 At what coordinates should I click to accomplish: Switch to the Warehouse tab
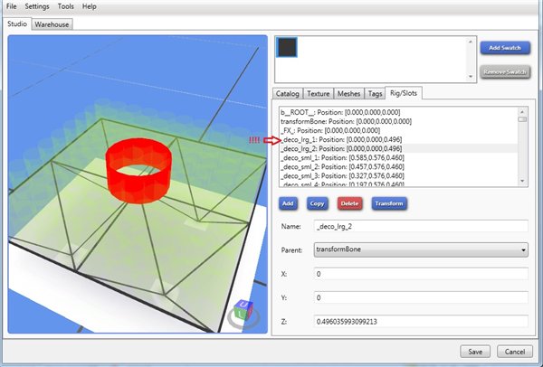pyautogui.click(x=51, y=24)
